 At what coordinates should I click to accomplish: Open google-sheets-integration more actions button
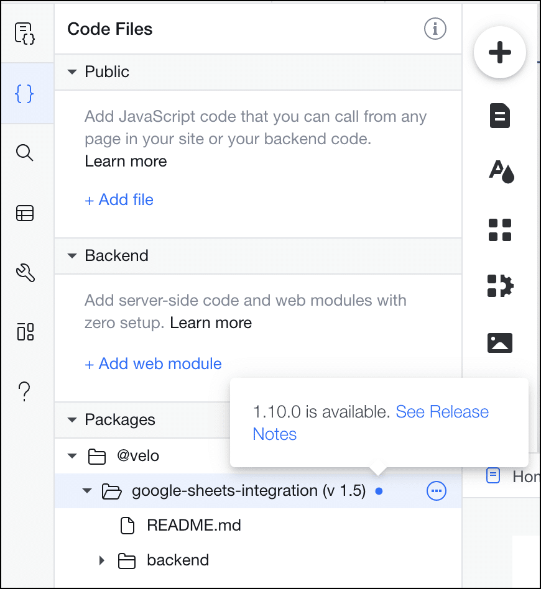click(436, 491)
